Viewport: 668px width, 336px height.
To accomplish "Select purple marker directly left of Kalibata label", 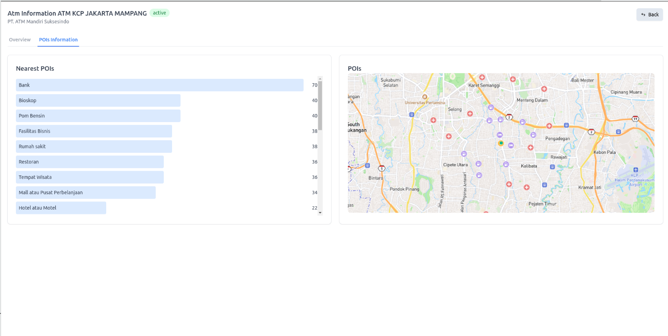I will point(506,164).
